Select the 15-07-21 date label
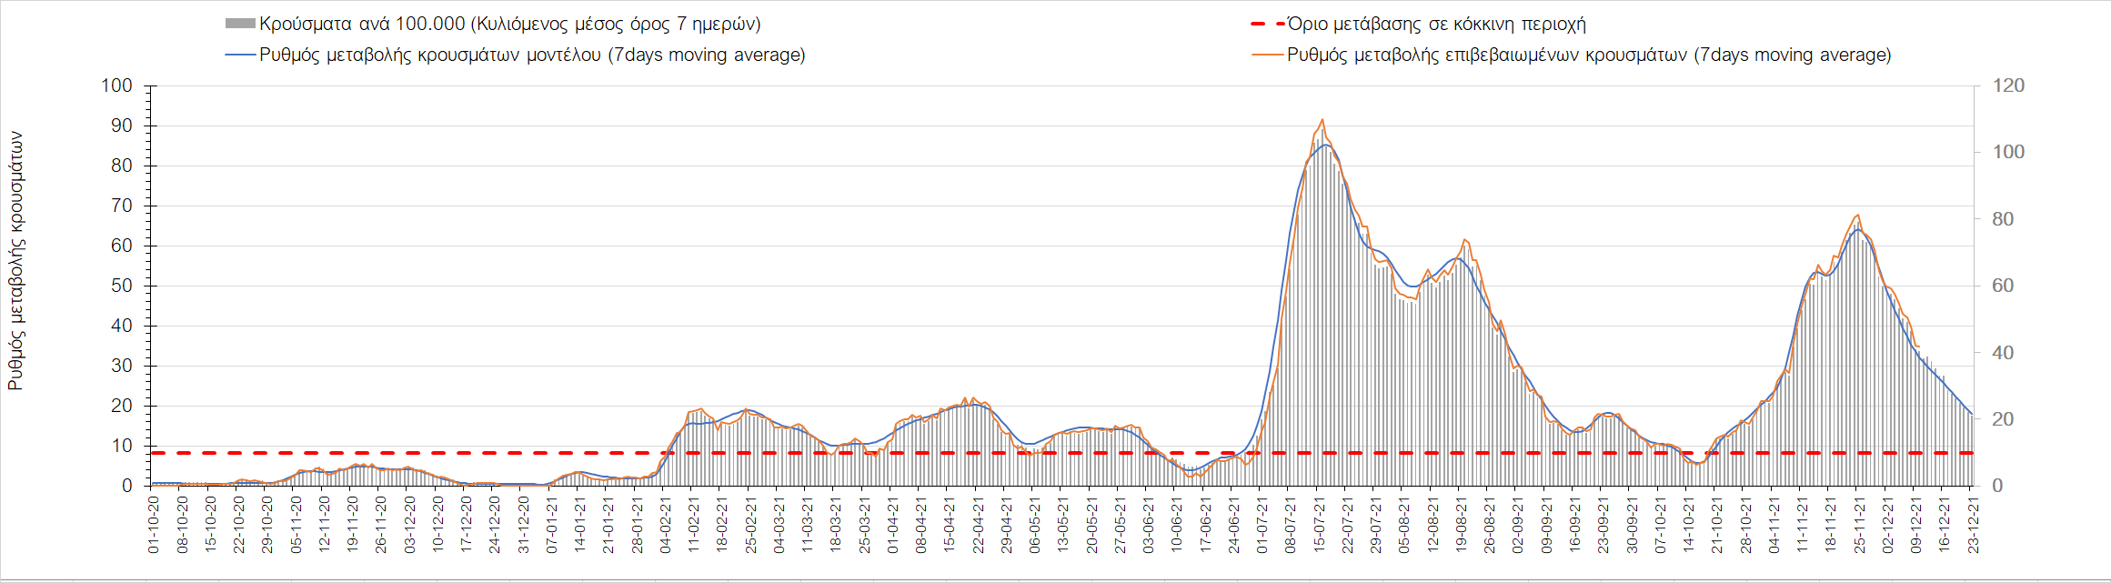 coord(1318,523)
